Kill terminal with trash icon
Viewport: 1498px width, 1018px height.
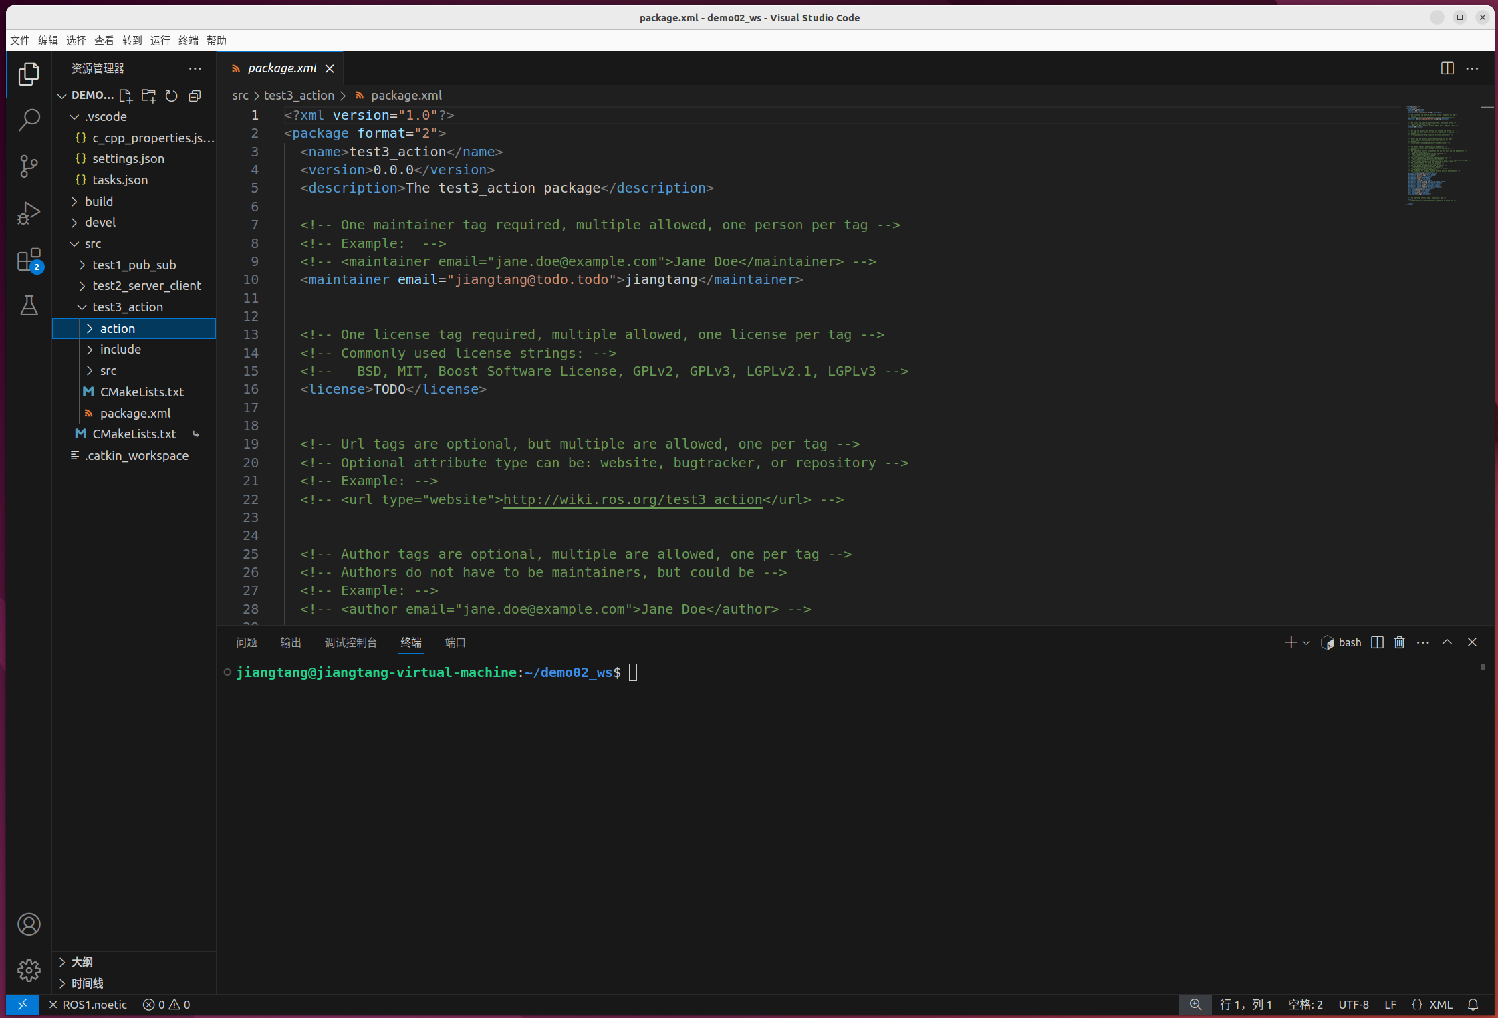pyautogui.click(x=1399, y=642)
